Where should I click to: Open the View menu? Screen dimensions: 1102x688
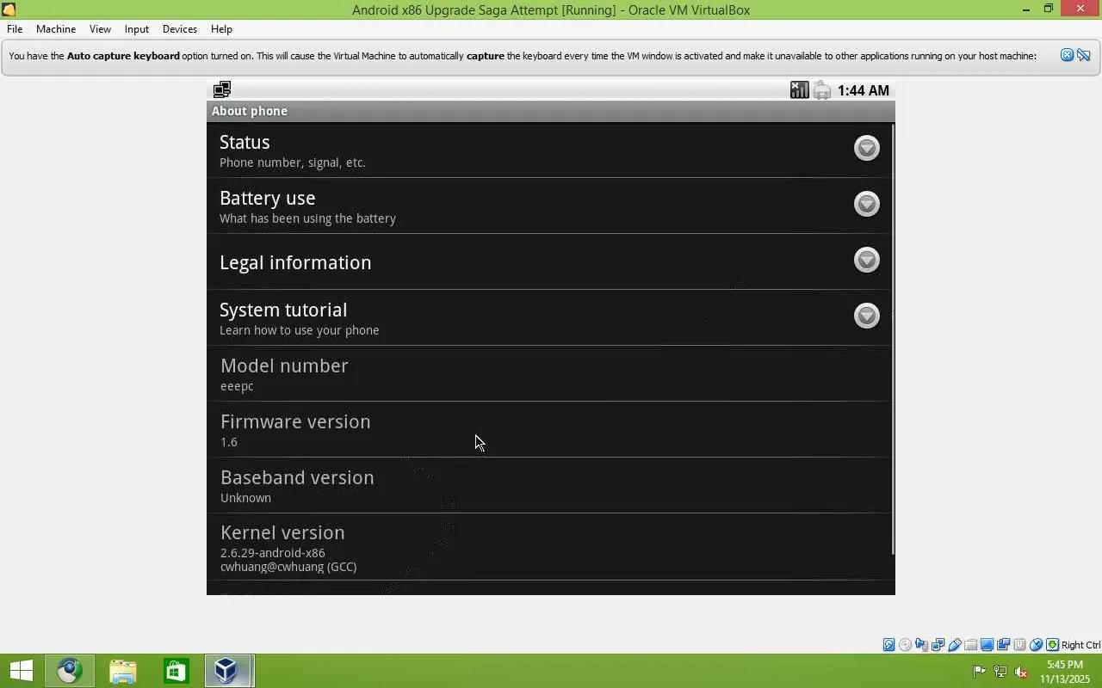coord(100,28)
